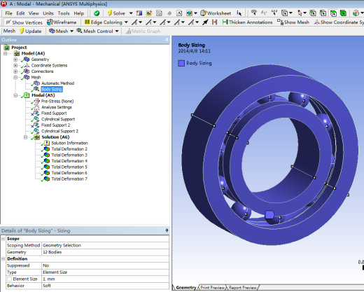The image size is (364, 292).
Task: Collapse the Mesh tree node
Action: [x=15, y=77]
